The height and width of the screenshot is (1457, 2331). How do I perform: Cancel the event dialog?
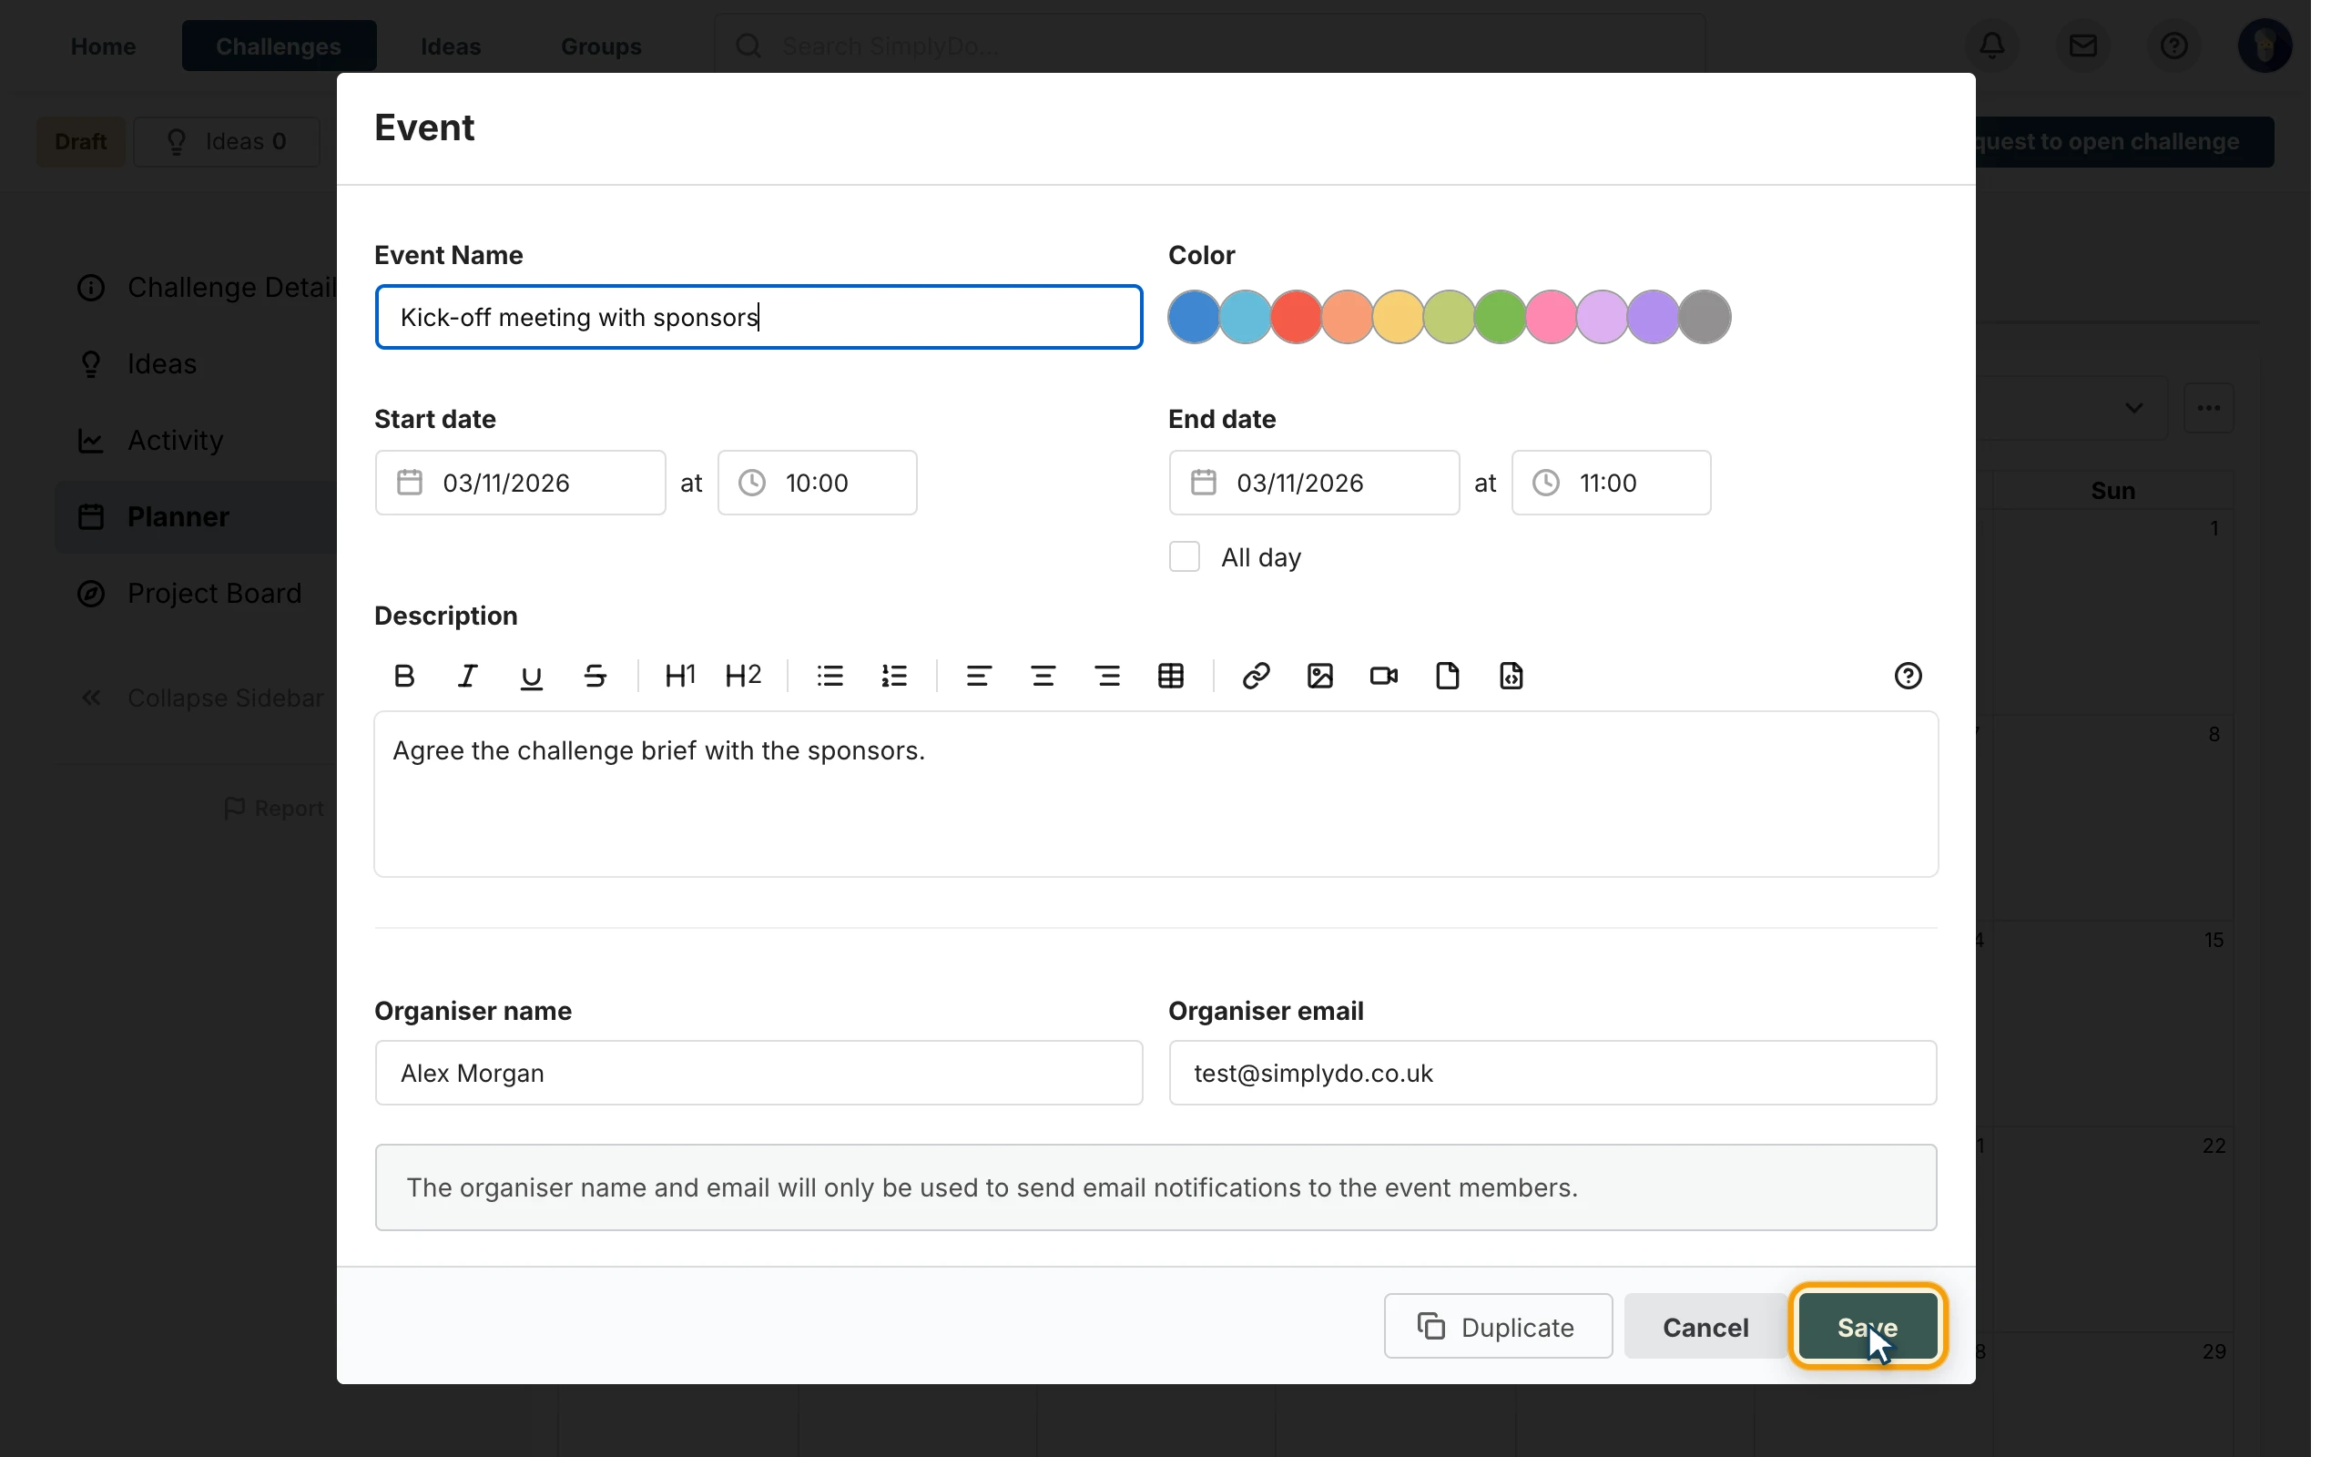click(x=1705, y=1327)
